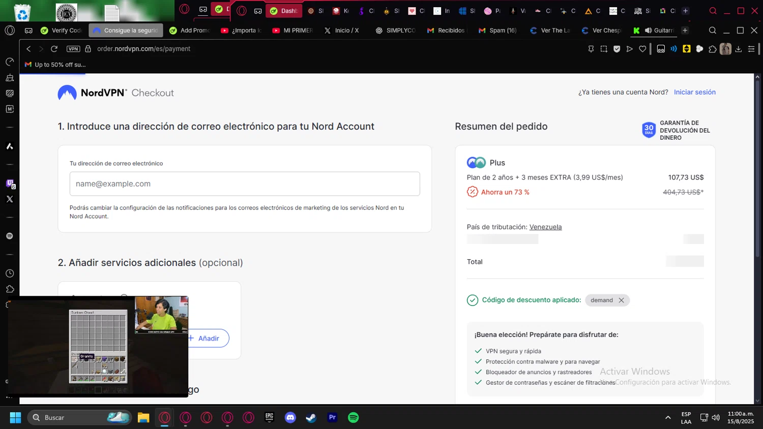Switch to the Recibidos Gmail tab
The width and height of the screenshot is (763, 429).
point(446,30)
